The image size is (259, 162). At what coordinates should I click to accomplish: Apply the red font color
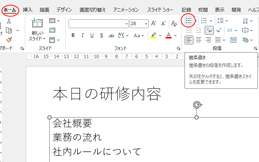tap(169, 36)
